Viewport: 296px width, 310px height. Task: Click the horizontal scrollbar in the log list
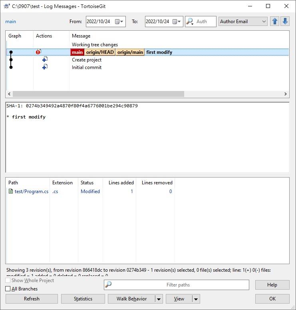pyautogui.click(x=98, y=94)
